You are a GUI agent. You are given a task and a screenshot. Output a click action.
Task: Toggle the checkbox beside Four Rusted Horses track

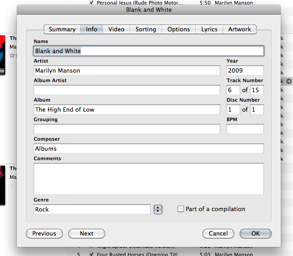point(91,254)
